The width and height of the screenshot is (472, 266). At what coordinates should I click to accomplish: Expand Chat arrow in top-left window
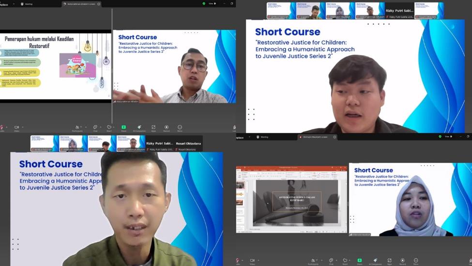(101, 127)
